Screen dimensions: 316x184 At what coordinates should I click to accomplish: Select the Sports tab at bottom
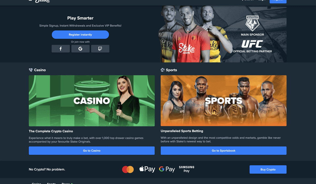click(x=51, y=183)
